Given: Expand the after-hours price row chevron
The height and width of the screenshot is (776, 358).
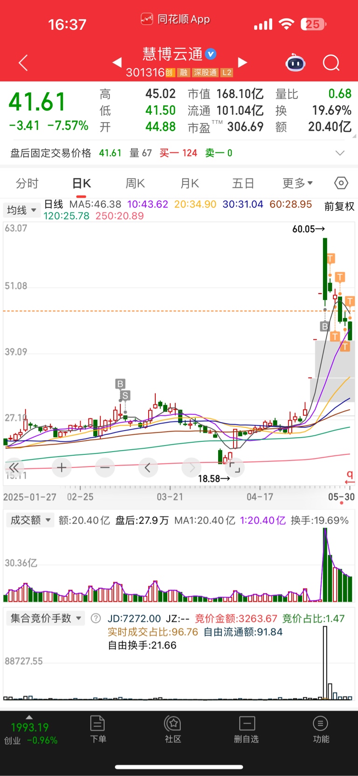Looking at the screenshot, I should tap(340, 153).
